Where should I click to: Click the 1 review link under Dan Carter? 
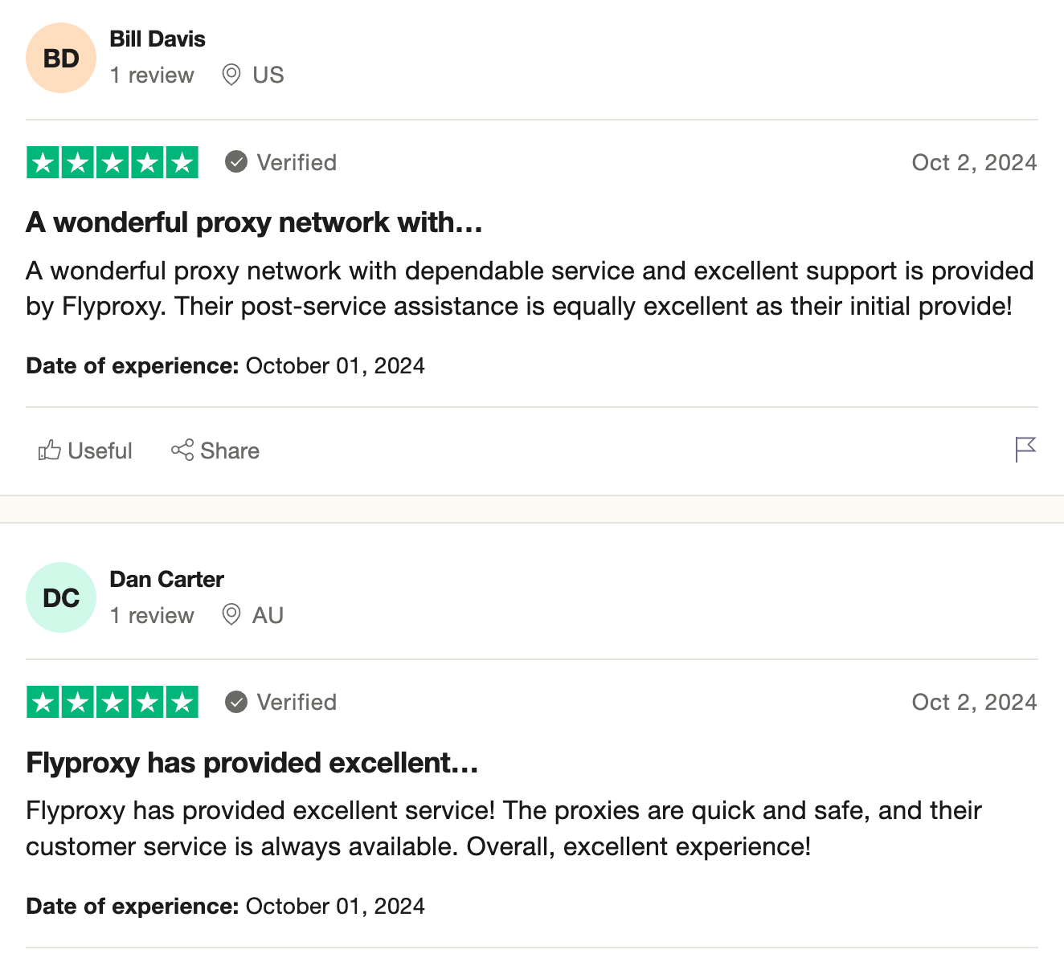152,615
